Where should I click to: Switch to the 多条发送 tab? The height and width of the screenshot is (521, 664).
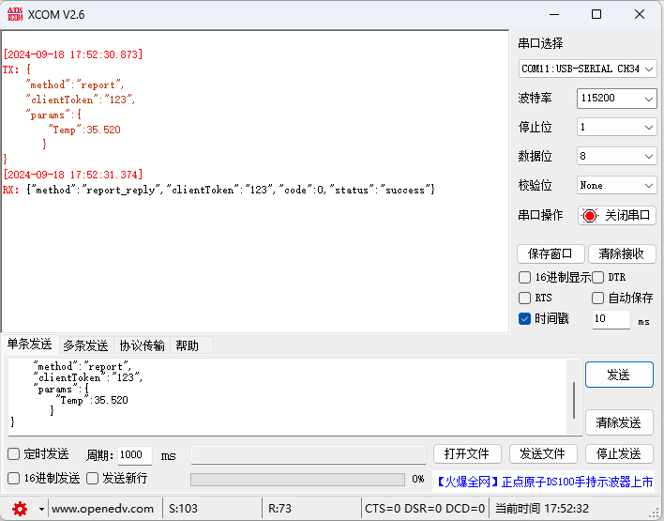click(85, 345)
